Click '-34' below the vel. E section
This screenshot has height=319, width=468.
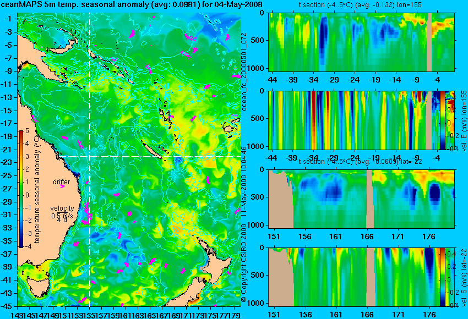pos(313,158)
